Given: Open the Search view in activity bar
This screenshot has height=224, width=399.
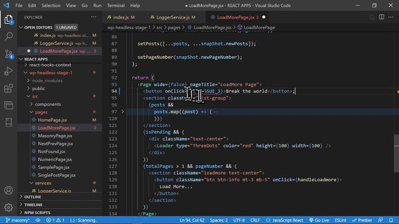Looking at the screenshot, I should tap(8, 36).
